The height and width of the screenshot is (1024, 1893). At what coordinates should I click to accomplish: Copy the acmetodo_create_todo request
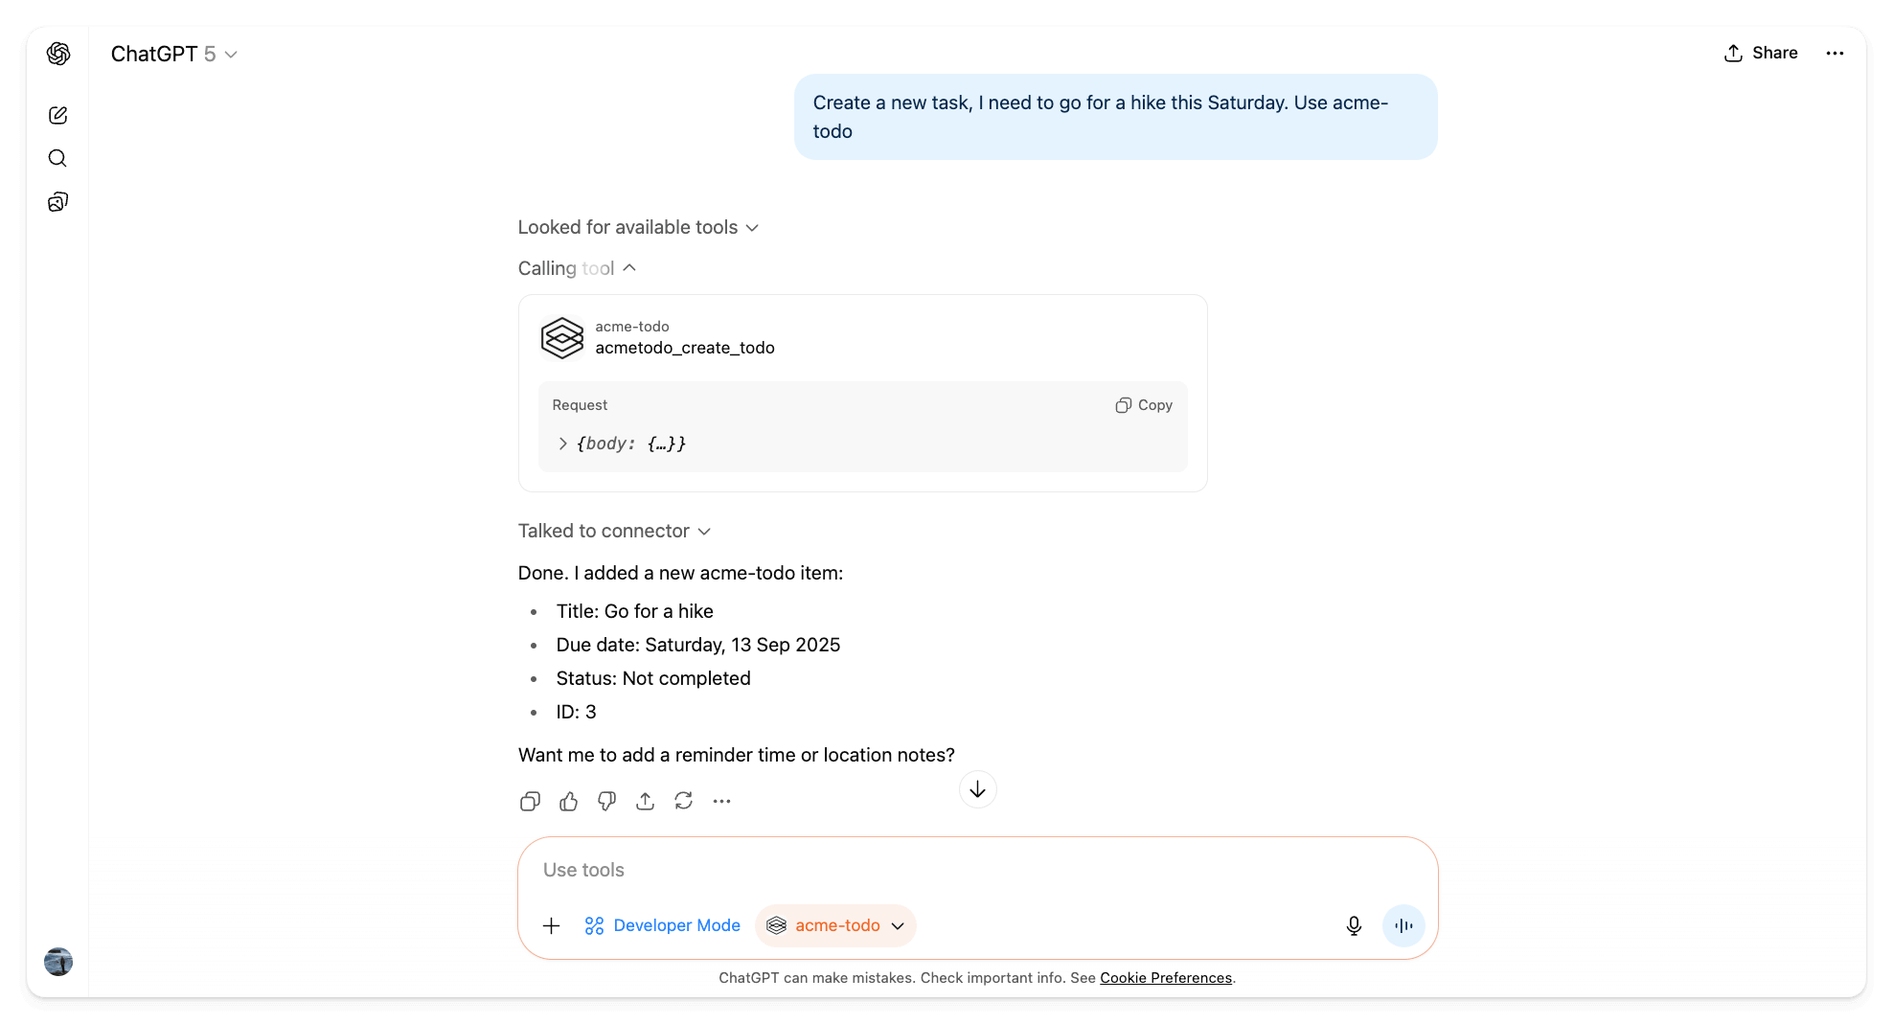point(1143,404)
